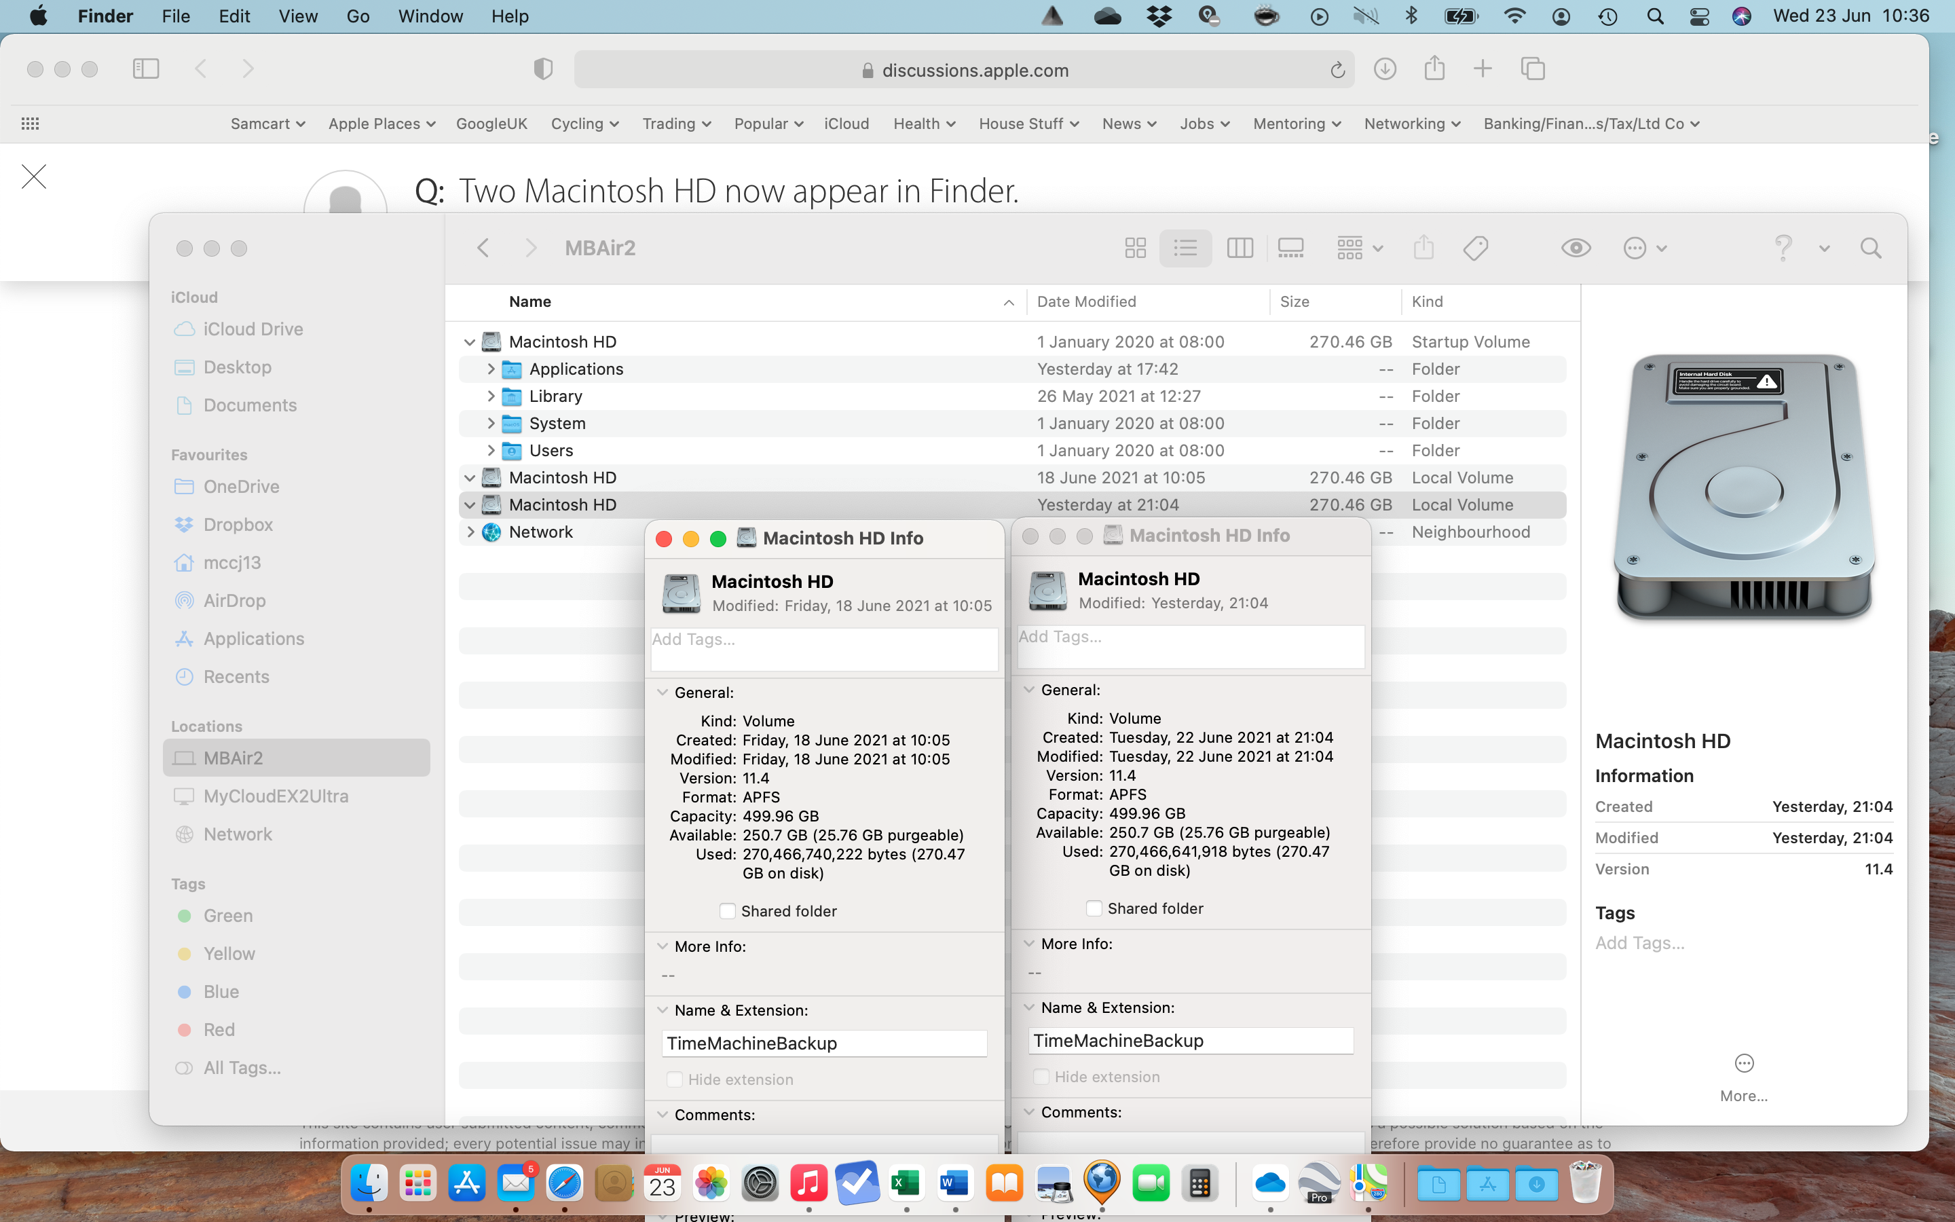
Task: Select gallery view in Finder toolbar
Action: tap(1290, 248)
